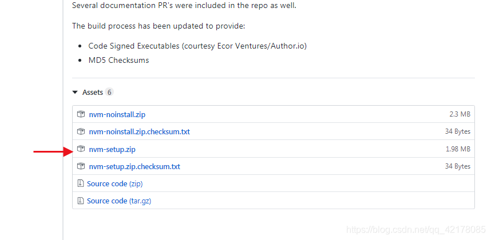491x240 pixels.
Task: Collapse the Assets disclosure triangle
Action: point(75,92)
